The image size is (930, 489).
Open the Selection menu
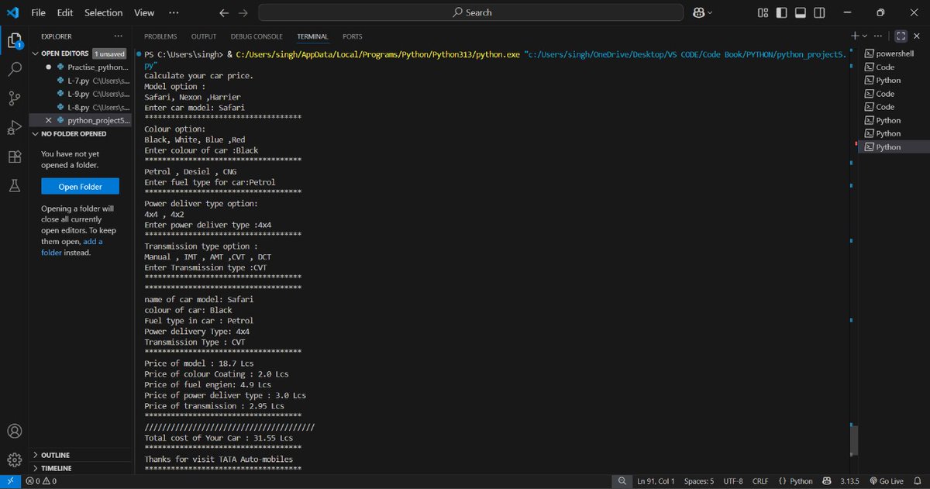click(103, 12)
